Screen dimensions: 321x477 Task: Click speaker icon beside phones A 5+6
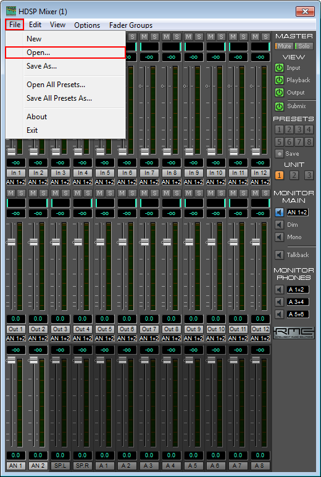pyautogui.click(x=279, y=314)
